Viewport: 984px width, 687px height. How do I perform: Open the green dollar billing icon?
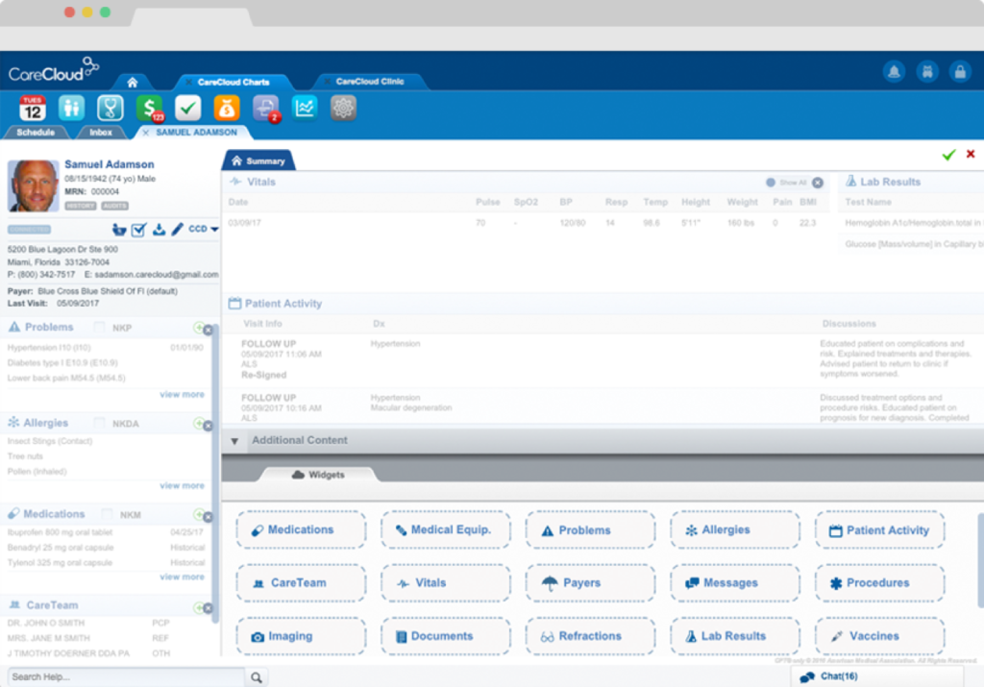[150, 108]
